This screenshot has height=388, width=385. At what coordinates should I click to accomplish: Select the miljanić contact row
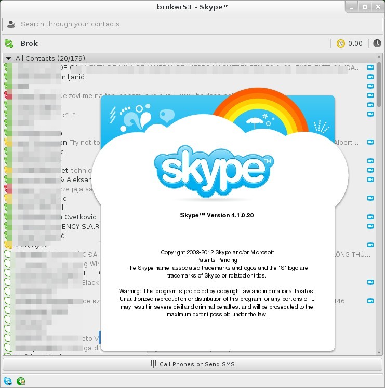click(x=190, y=77)
